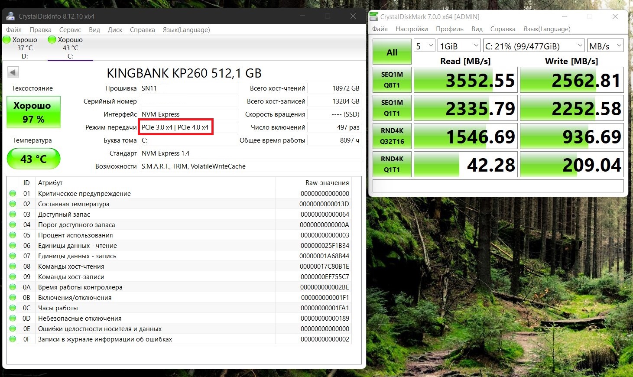The image size is (633, 377).
Task: Click status circle for attribute 02 Составная температура
Action: (x=13, y=204)
